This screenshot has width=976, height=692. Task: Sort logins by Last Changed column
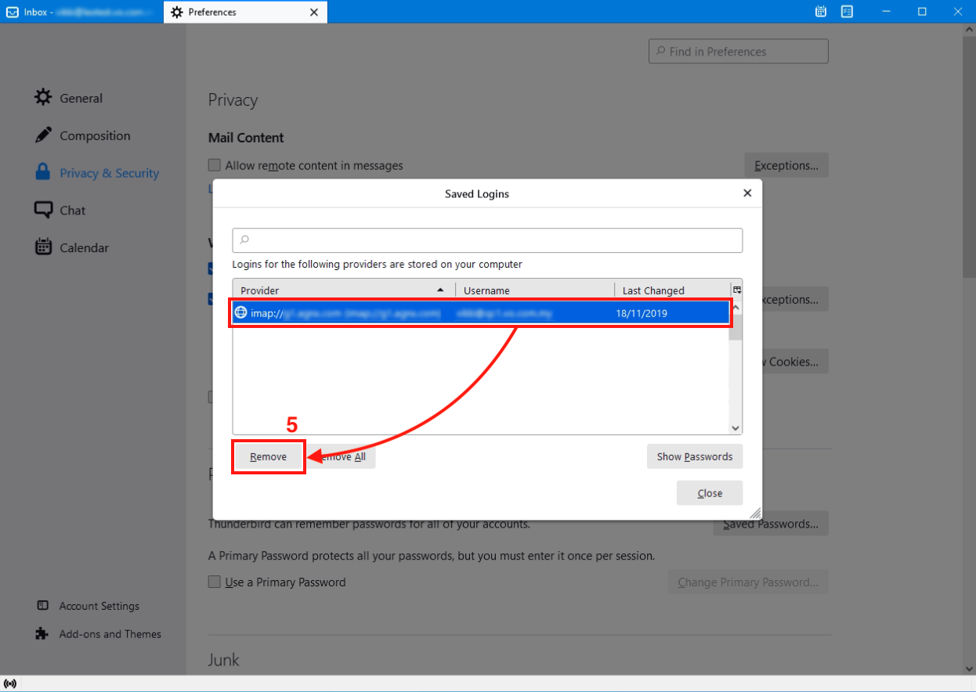click(x=671, y=290)
